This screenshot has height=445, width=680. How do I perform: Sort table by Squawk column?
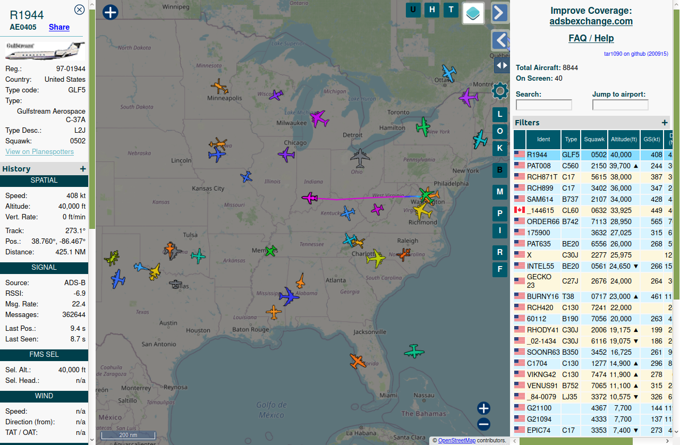[x=594, y=140]
